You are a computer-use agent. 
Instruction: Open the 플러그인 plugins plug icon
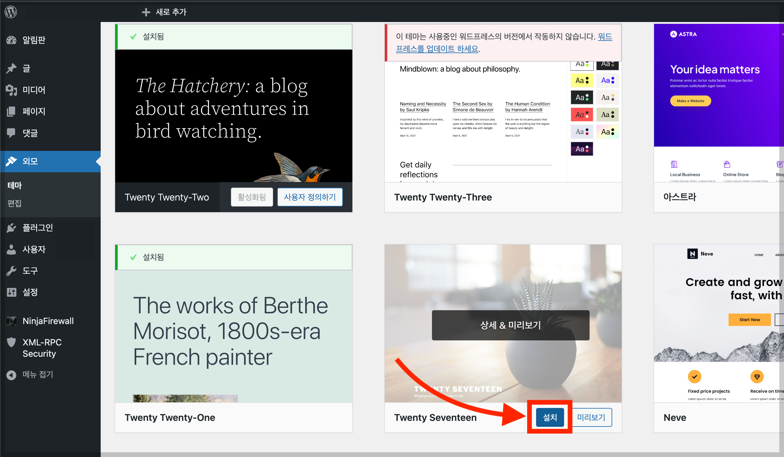11,228
